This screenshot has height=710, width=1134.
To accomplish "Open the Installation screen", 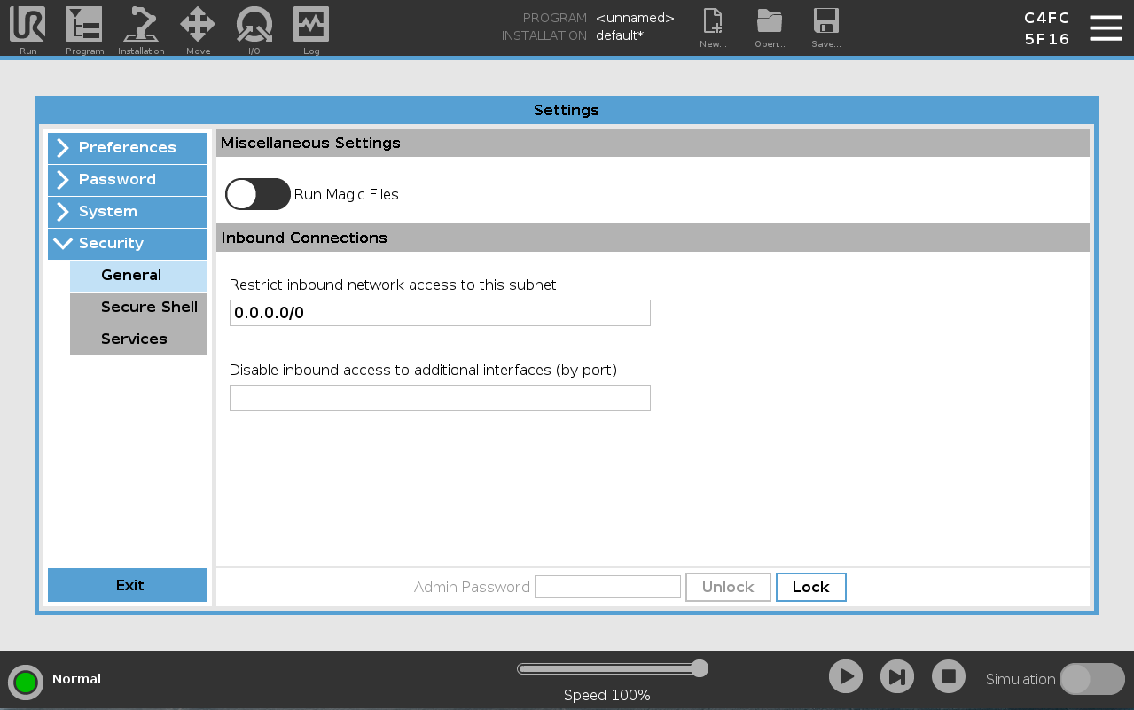I will [141, 28].
